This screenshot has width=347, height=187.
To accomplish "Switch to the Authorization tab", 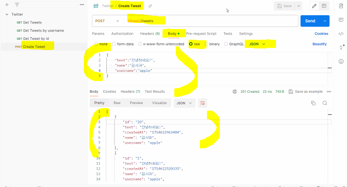I will [122, 34].
